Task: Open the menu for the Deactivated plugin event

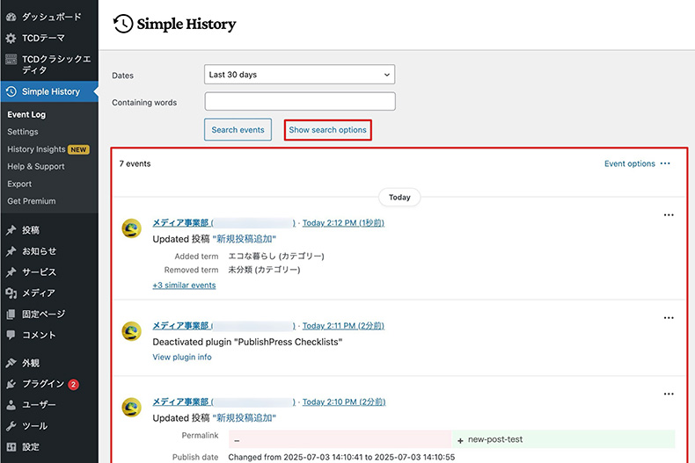Action: [669, 318]
